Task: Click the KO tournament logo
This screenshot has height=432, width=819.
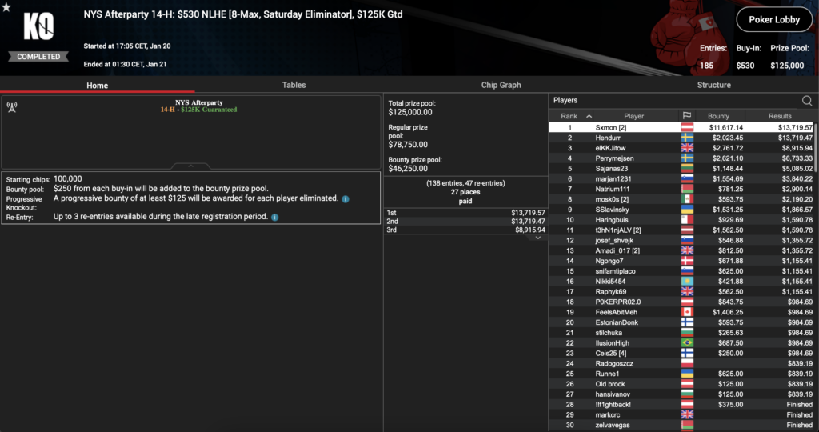Action: 39,30
